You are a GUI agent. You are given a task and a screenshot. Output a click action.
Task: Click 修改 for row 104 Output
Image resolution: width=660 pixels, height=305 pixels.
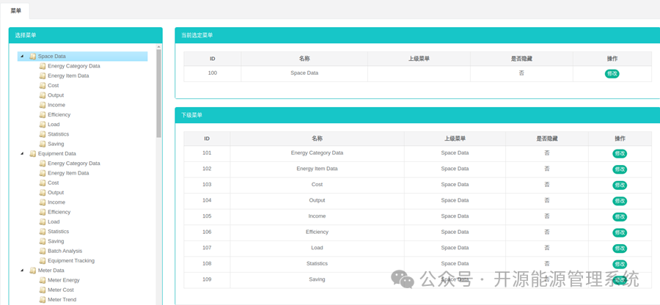pos(619,201)
